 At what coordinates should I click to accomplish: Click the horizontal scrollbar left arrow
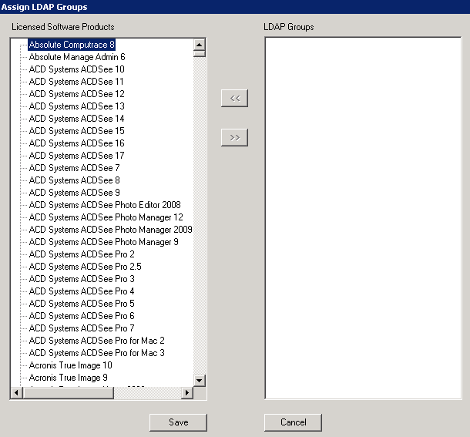(16, 392)
